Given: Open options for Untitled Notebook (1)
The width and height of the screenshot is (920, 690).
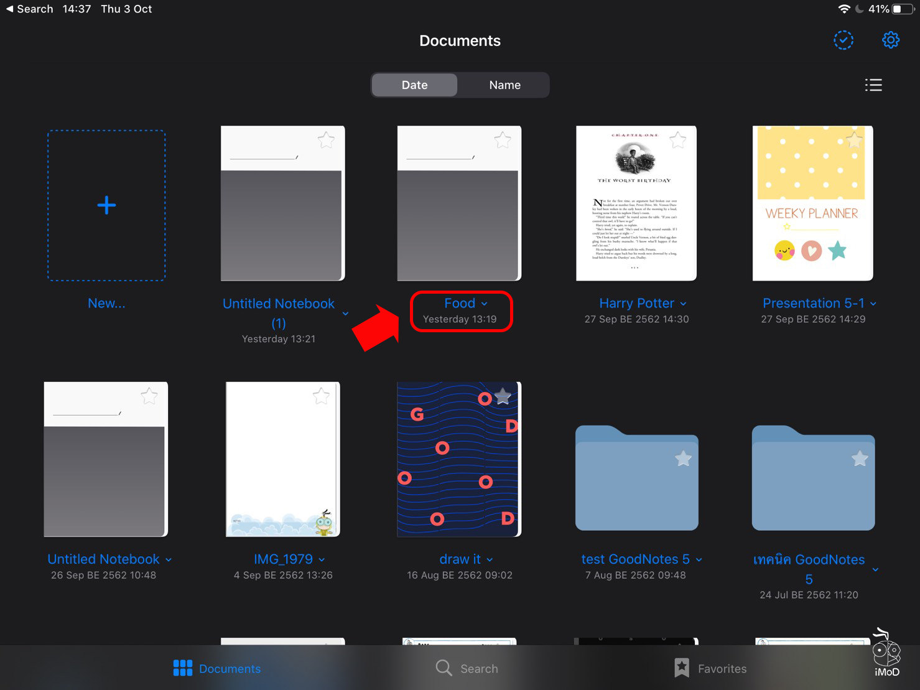Looking at the screenshot, I should point(345,314).
